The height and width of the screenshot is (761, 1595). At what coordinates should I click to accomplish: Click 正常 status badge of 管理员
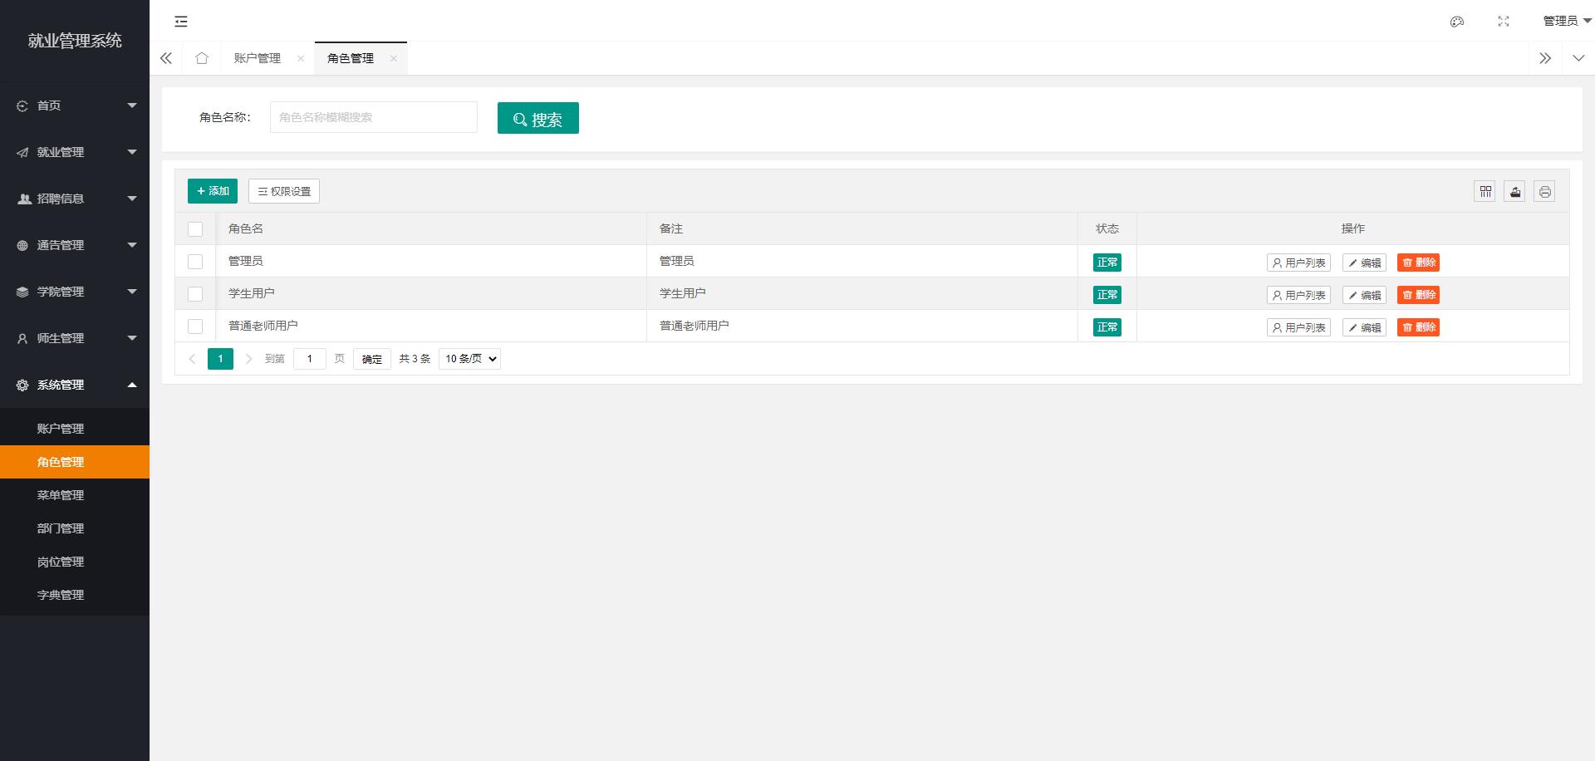[1107, 263]
